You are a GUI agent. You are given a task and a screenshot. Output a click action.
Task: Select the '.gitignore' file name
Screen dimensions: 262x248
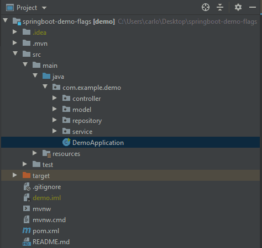(47, 187)
